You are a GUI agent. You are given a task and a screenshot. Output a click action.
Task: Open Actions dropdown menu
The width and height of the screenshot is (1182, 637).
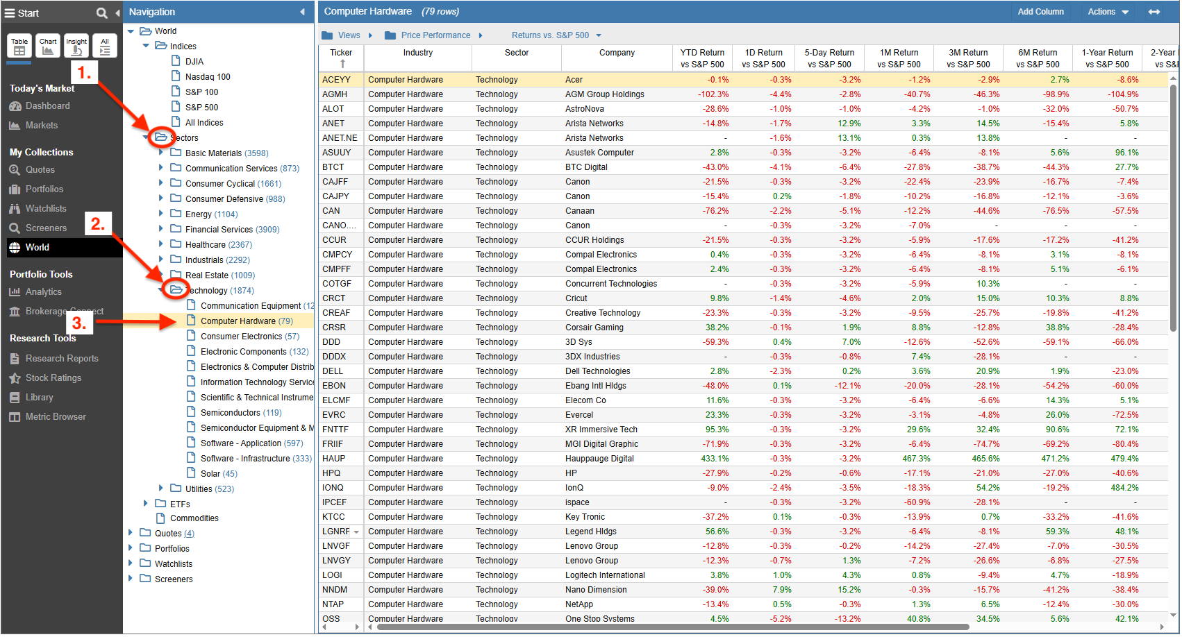coord(1108,12)
